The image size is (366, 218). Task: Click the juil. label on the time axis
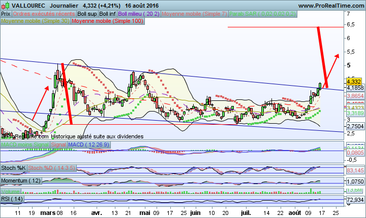coord(246,212)
